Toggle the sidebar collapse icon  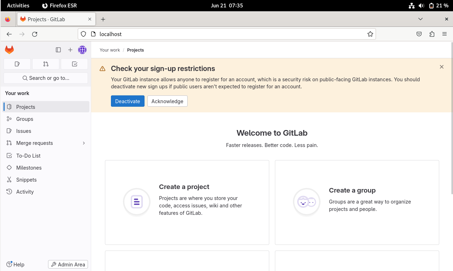pyautogui.click(x=58, y=50)
